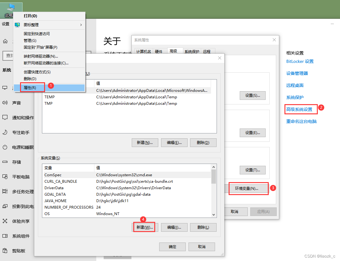
Task: Open the 重命名这台电脑 link
Action: tap(301, 121)
